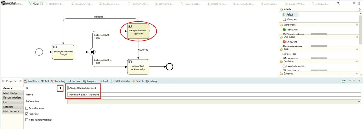363x129 pixels.
Task: Select the Manager Review / Approve task
Action: (x=138, y=31)
